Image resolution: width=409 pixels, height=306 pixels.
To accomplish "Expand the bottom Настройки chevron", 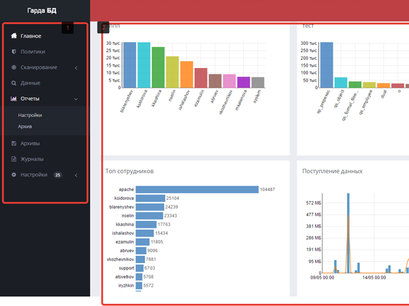I will pyautogui.click(x=76, y=175).
